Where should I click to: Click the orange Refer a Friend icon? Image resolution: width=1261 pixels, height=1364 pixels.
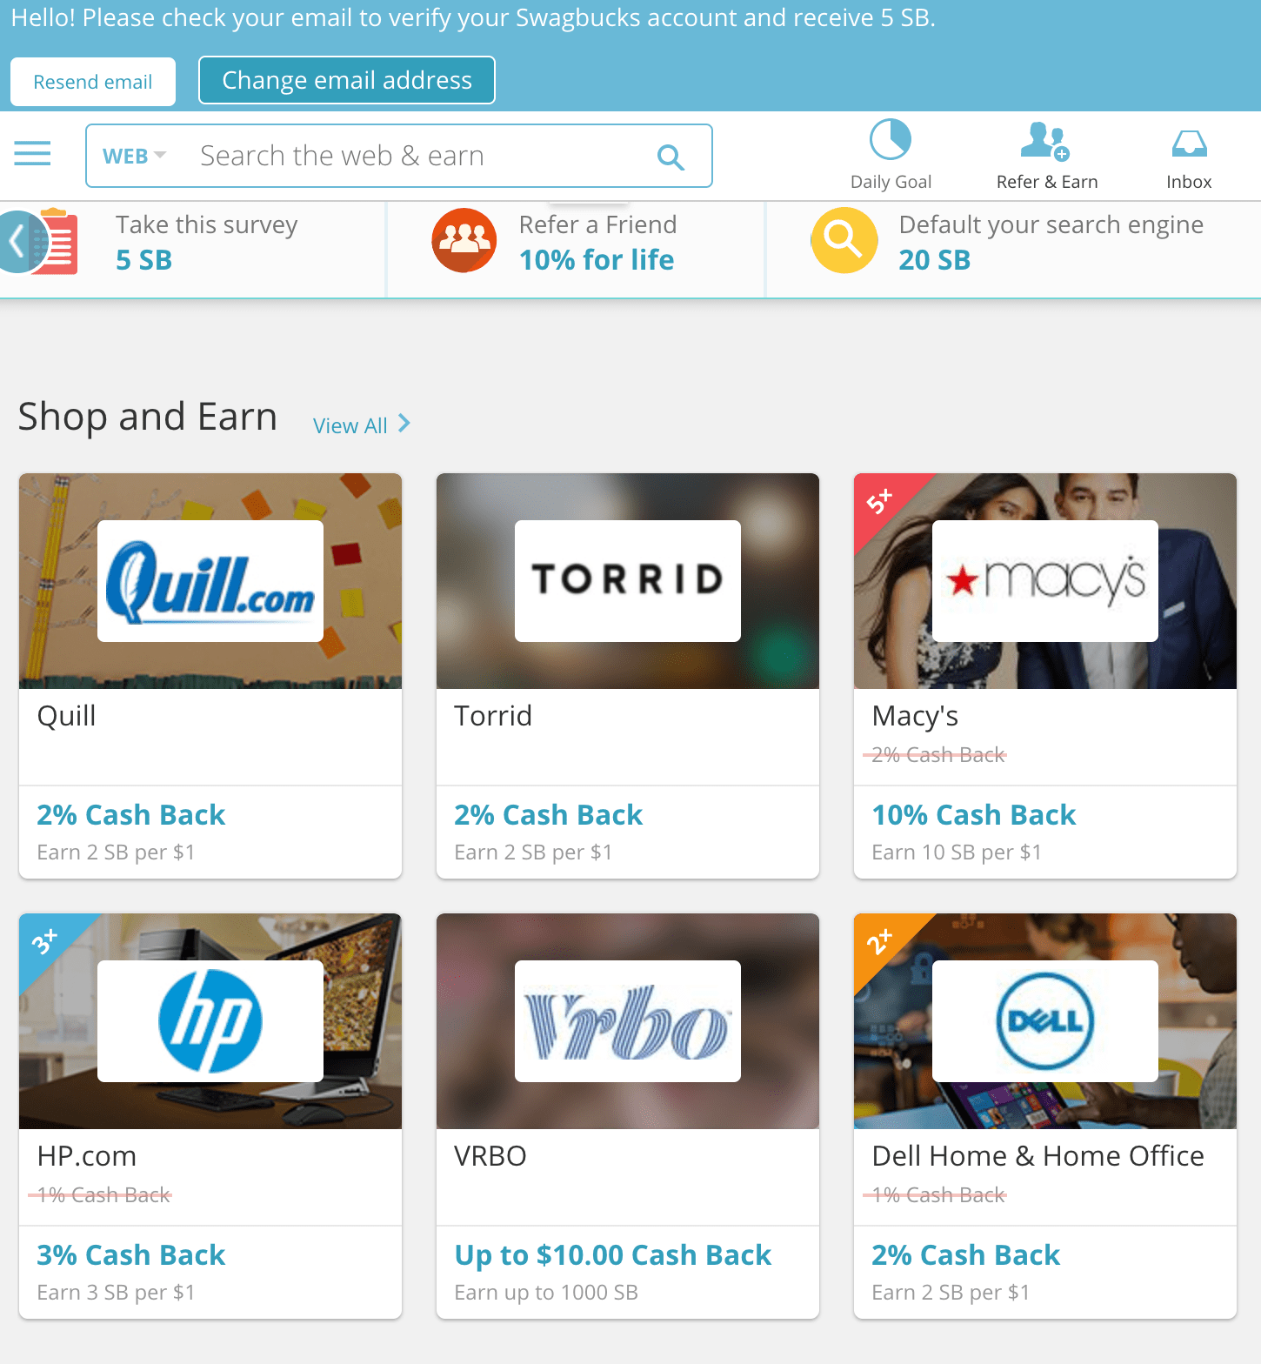click(464, 240)
